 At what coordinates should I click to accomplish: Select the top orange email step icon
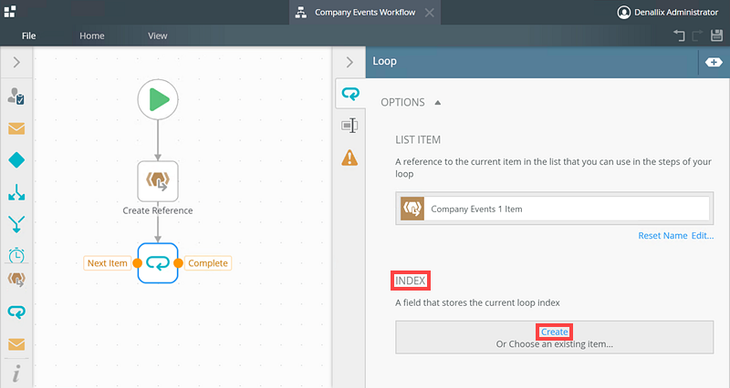pos(16,128)
